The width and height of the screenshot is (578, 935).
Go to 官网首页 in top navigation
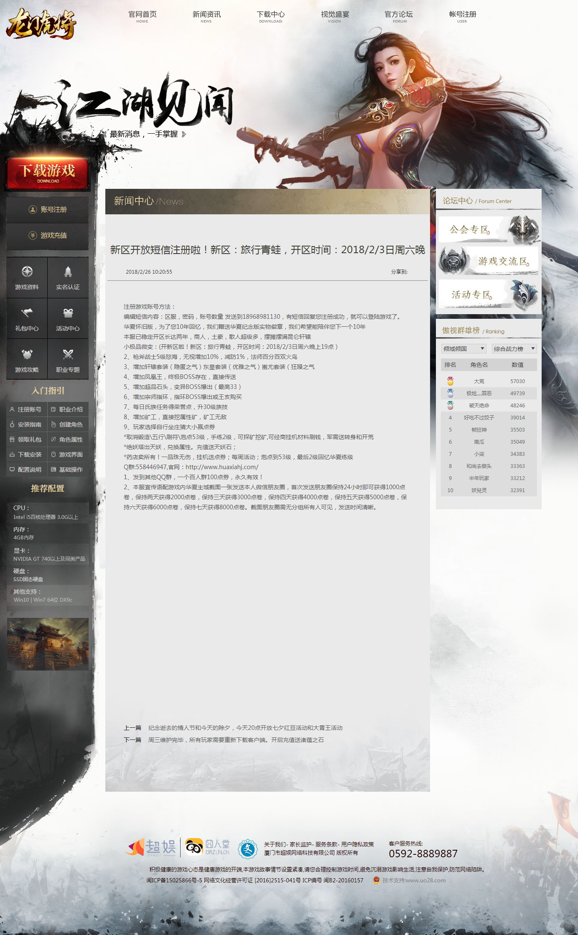pos(143,17)
